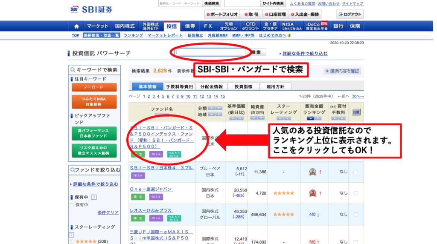Select 高パフォーマンス日本株ファンド pickup button
The height and width of the screenshot is (244, 437).
tap(94, 134)
